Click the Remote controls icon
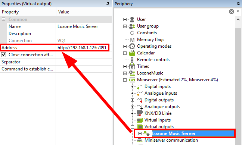The width and height of the screenshot is (242, 145). (132, 60)
